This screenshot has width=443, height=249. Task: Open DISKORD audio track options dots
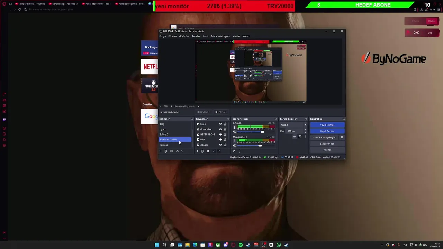234,127
